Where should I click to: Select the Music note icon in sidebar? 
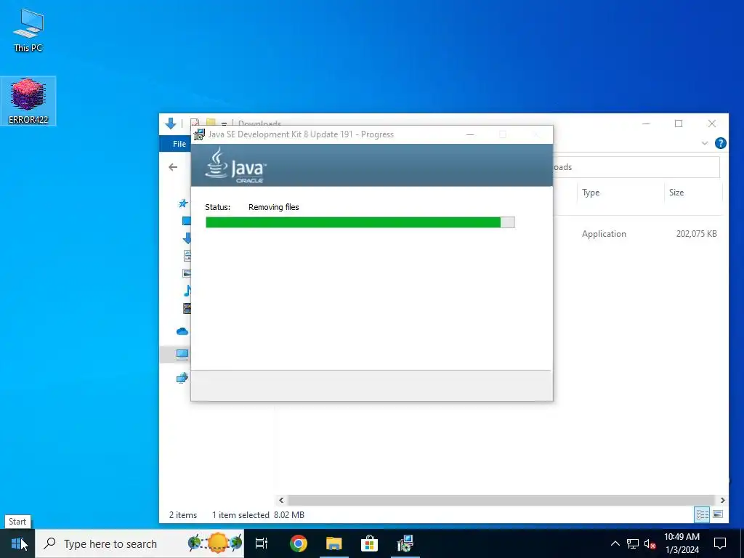[x=187, y=291]
